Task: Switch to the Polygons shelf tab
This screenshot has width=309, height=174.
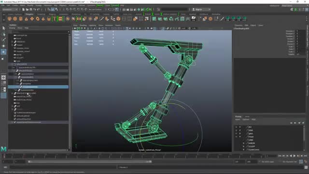Action: click(x=29, y=14)
